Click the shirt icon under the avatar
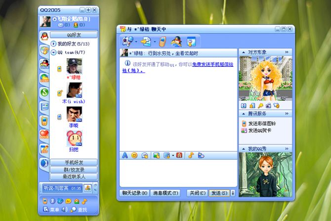Image resolution: width=331 pixels, height=221 pixels. [277, 105]
